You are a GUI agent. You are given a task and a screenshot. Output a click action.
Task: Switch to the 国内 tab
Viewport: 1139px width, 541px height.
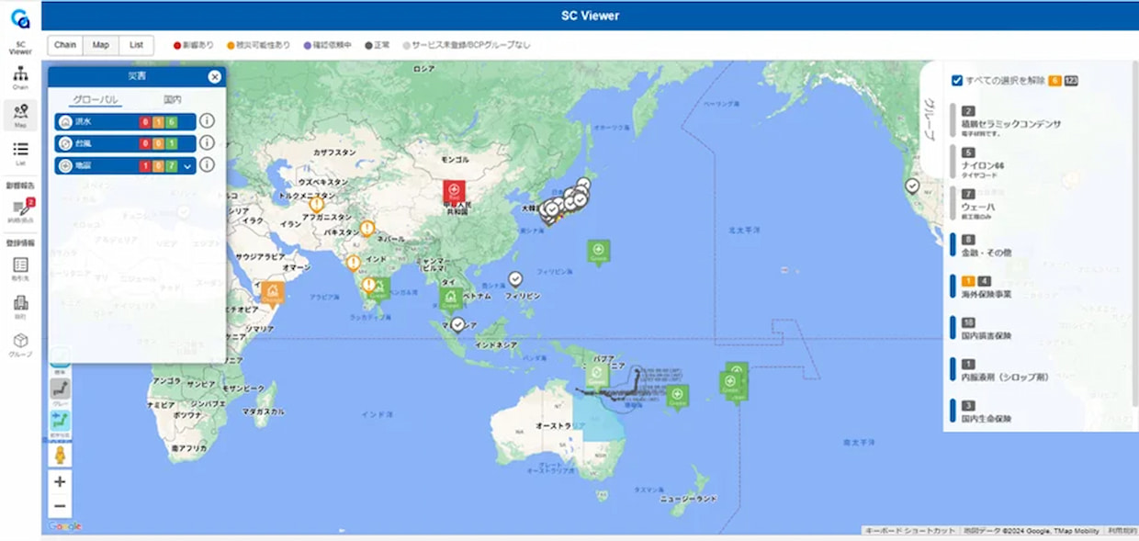172,99
